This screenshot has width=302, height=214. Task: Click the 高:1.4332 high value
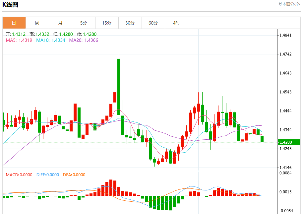(39, 34)
